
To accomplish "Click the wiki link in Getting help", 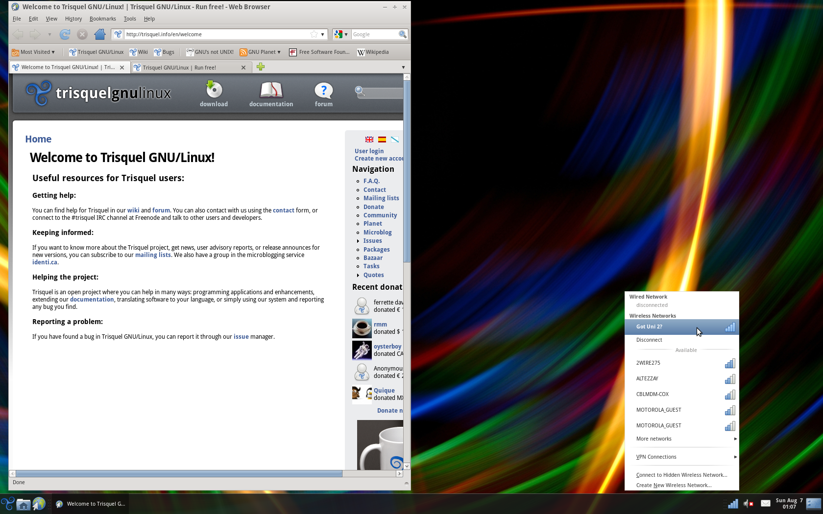I will (x=133, y=210).
